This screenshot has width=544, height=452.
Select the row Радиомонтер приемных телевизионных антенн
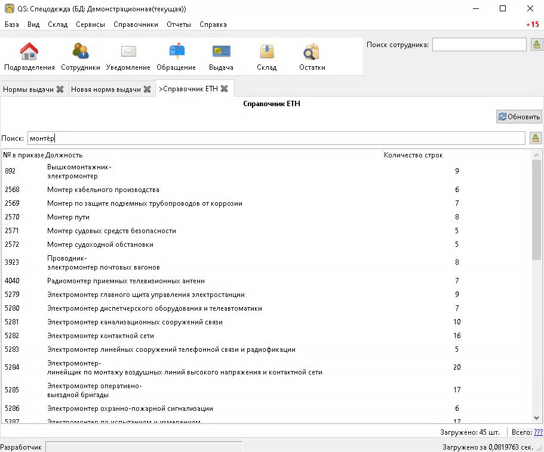tap(266, 280)
